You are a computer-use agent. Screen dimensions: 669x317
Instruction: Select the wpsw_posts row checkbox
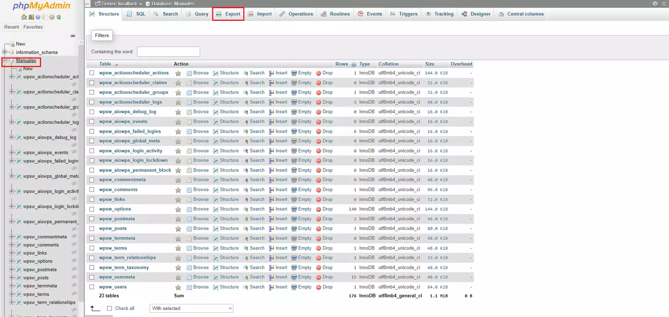(x=92, y=229)
